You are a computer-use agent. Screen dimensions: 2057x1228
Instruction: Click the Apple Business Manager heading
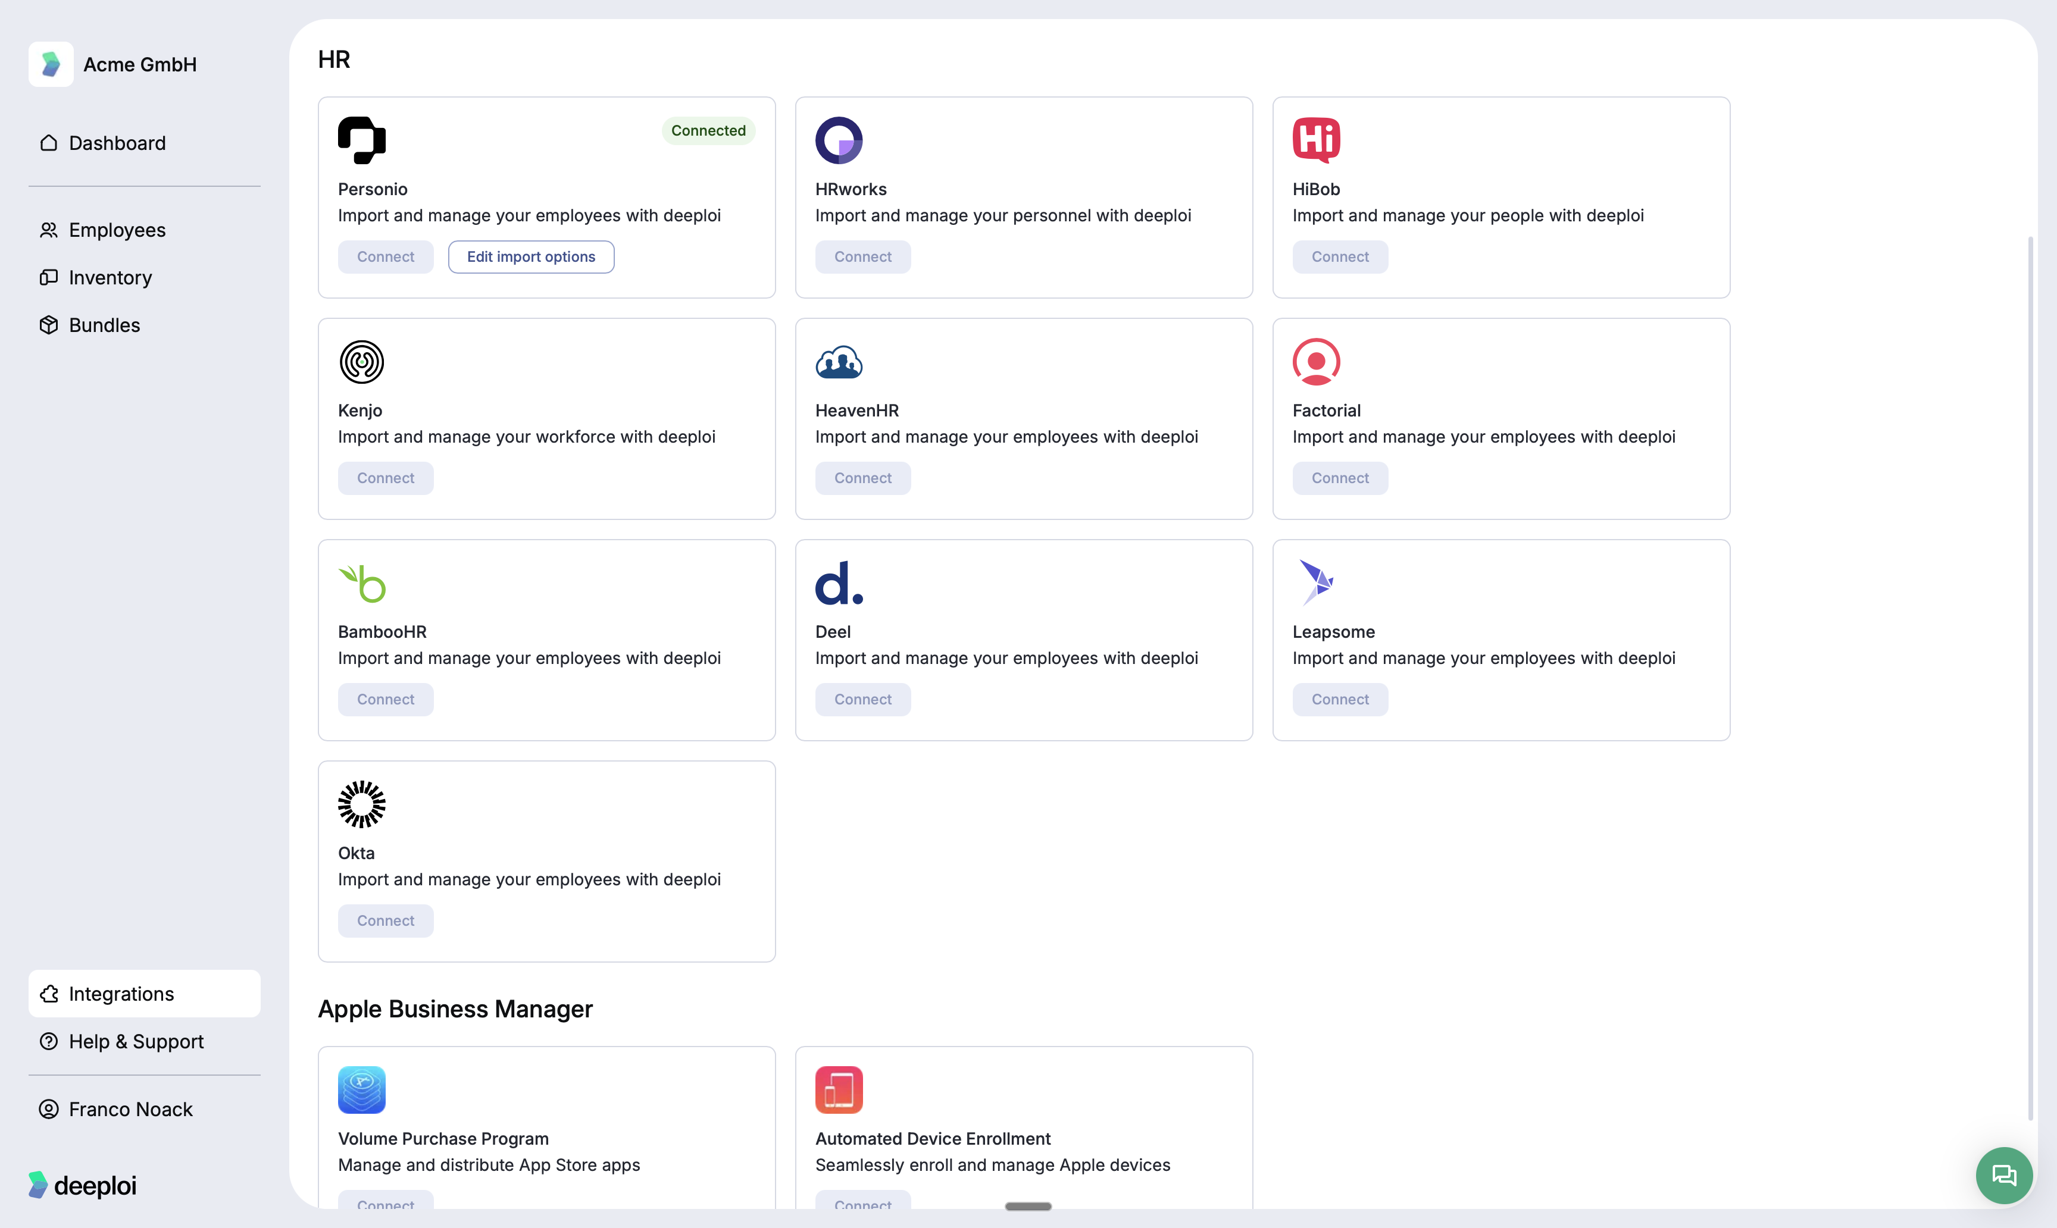pyautogui.click(x=455, y=1008)
